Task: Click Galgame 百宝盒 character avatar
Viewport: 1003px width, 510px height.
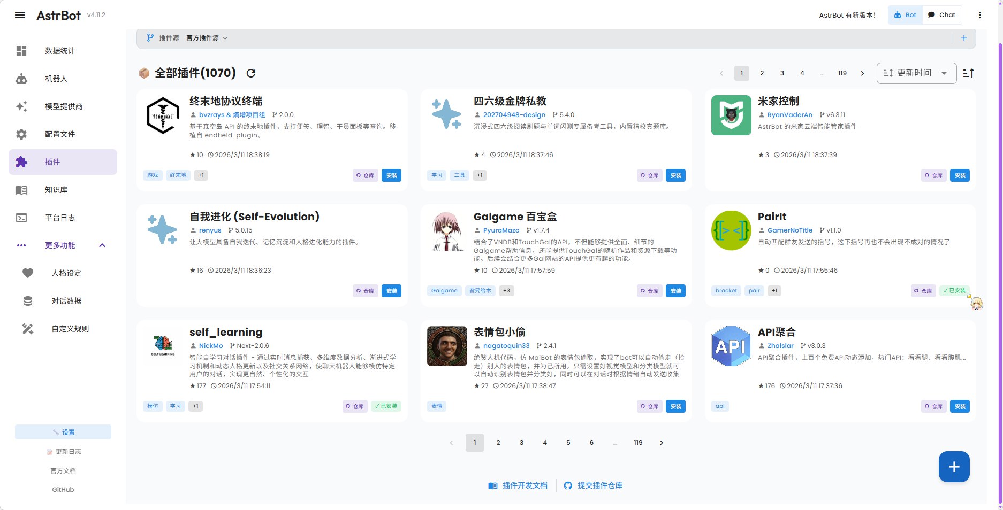Action: pos(447,231)
